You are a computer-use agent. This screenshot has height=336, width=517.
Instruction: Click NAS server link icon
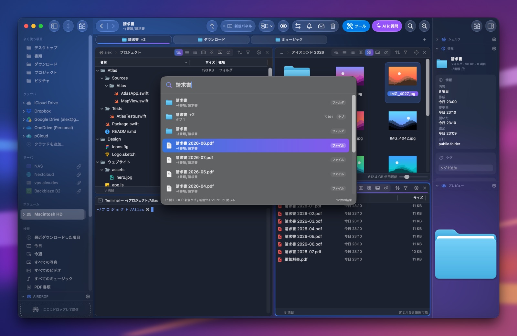click(x=79, y=166)
